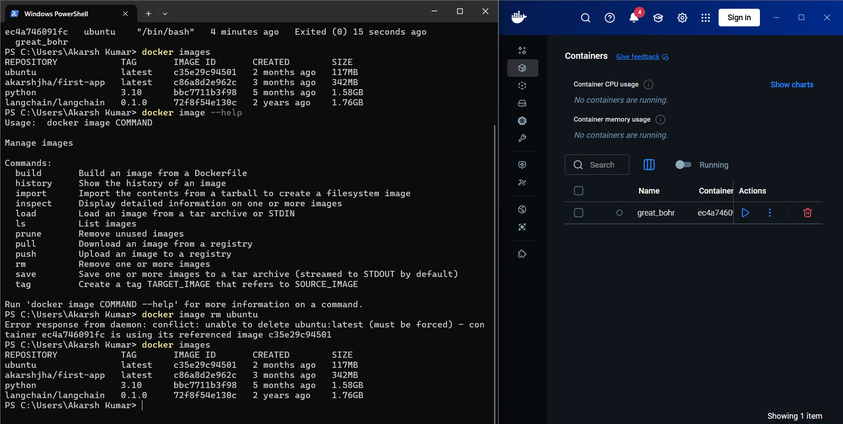The width and height of the screenshot is (843, 424).
Task: Select the Containers cube icon in sidebar
Action: pyautogui.click(x=522, y=68)
